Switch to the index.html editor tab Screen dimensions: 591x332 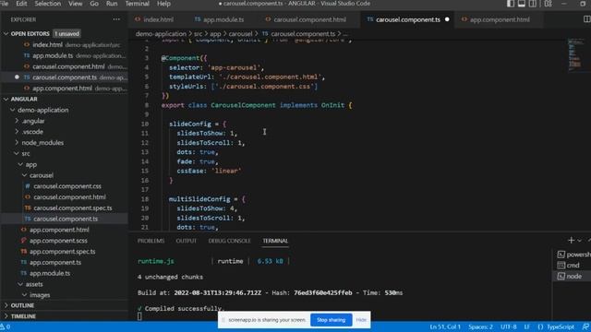[158, 19]
